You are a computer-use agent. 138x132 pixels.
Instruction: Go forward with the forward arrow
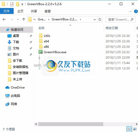pos(12,19)
